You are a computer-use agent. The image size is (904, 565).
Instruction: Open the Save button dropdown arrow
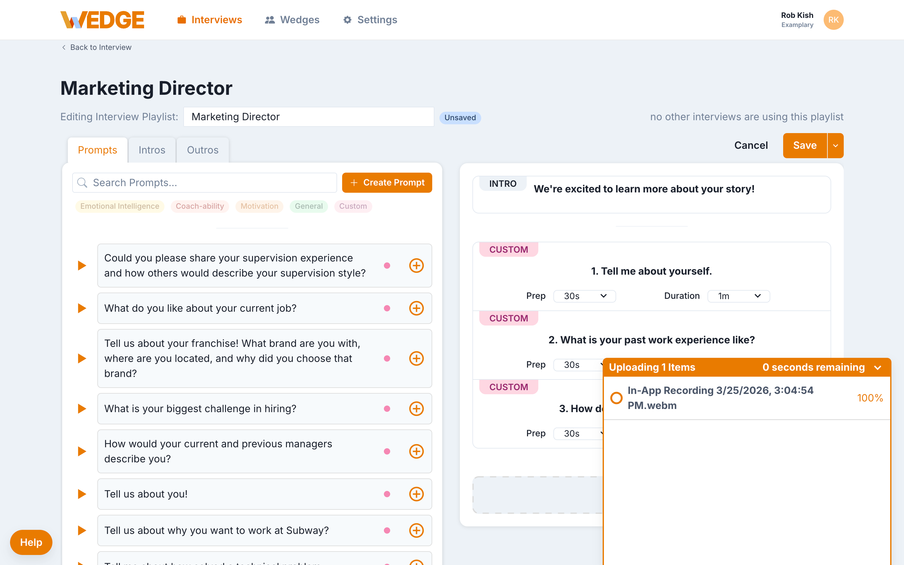pyautogui.click(x=835, y=146)
